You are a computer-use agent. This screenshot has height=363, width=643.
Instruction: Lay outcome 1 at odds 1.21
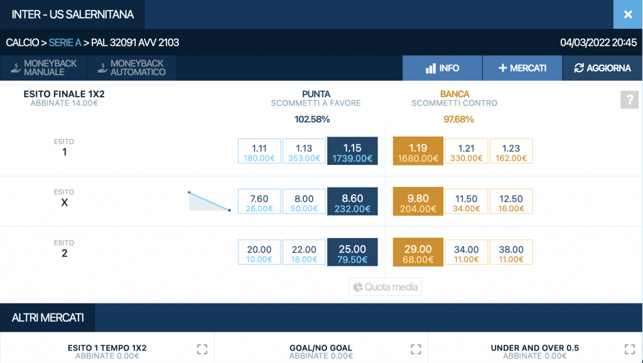pyautogui.click(x=467, y=151)
